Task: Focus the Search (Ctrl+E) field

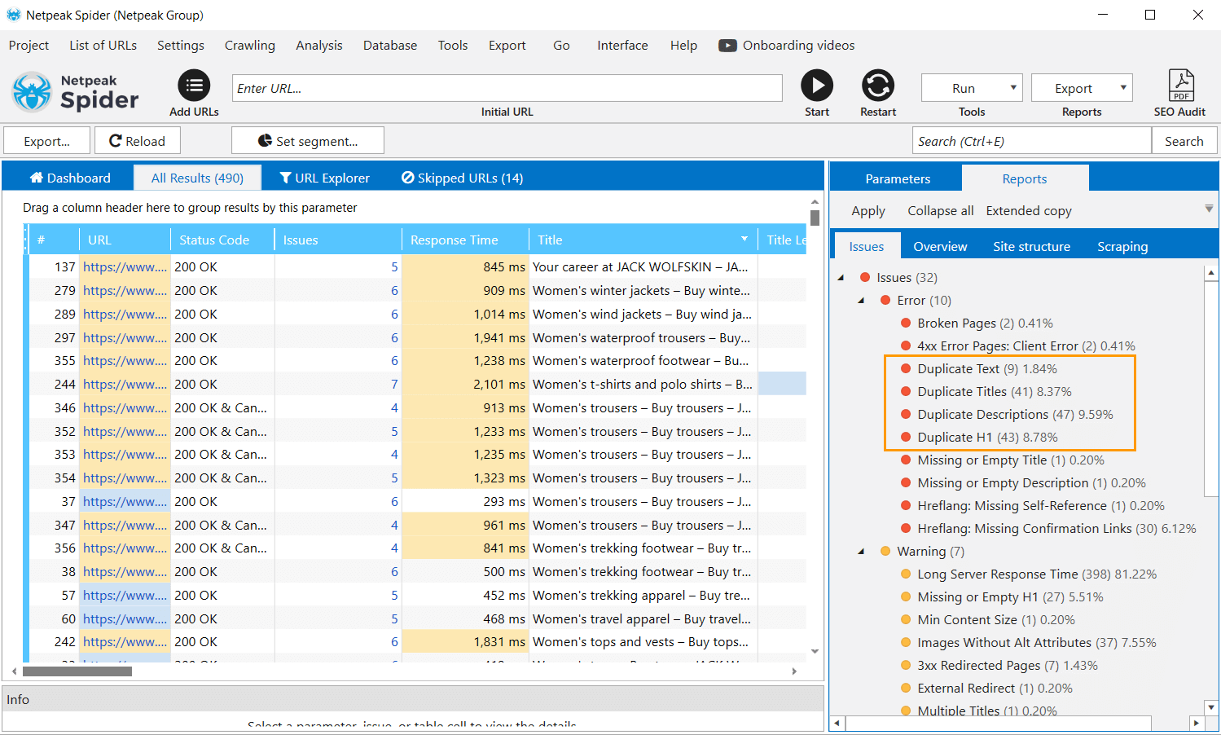Action: (1031, 141)
